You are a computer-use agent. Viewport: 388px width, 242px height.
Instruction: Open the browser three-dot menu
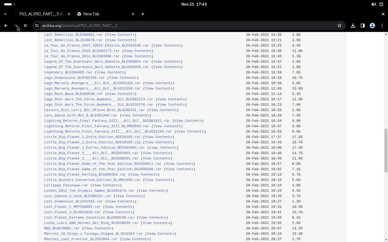(x=382, y=26)
